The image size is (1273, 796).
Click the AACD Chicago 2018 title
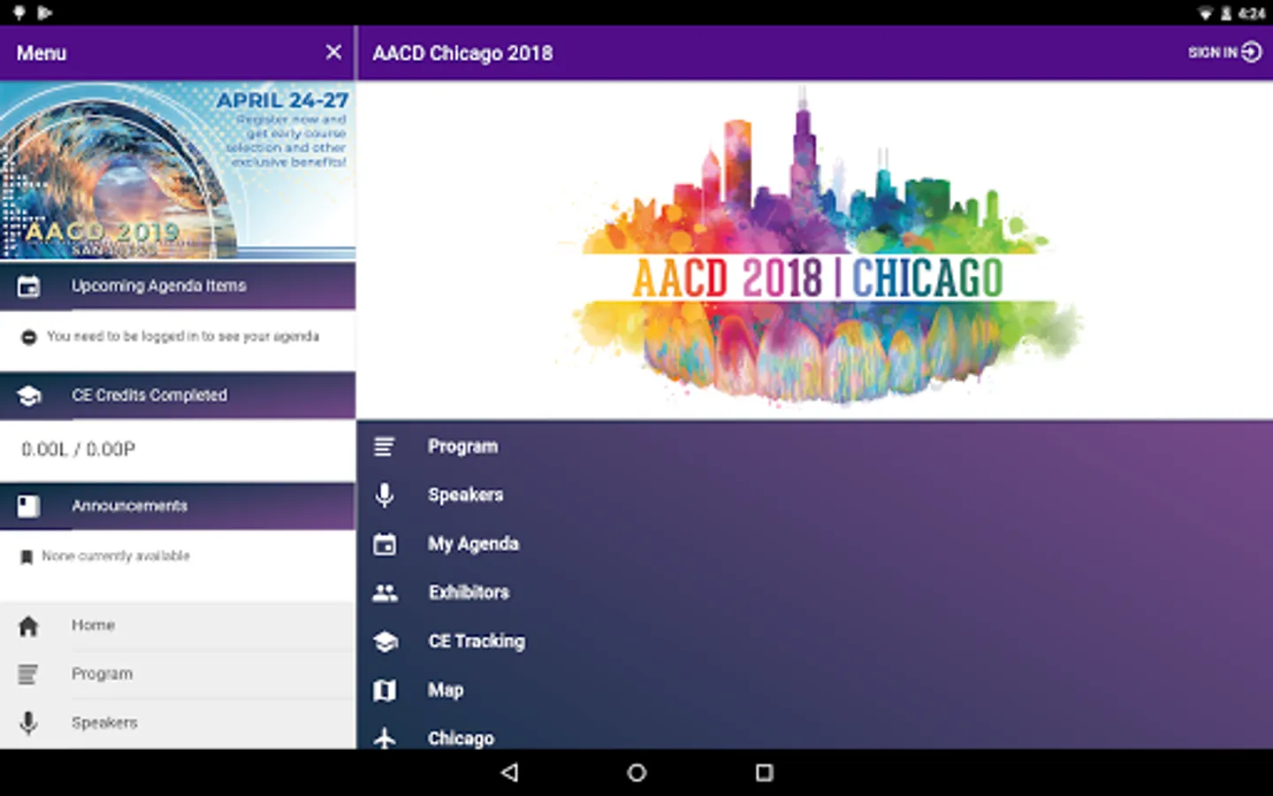click(462, 53)
